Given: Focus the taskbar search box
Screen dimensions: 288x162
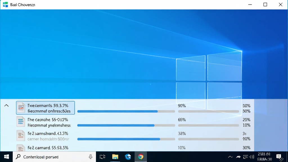Looking at the screenshot, I should coord(54,157).
